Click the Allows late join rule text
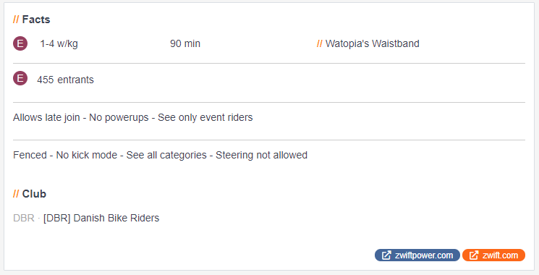The height and width of the screenshot is (275, 539). [46, 117]
